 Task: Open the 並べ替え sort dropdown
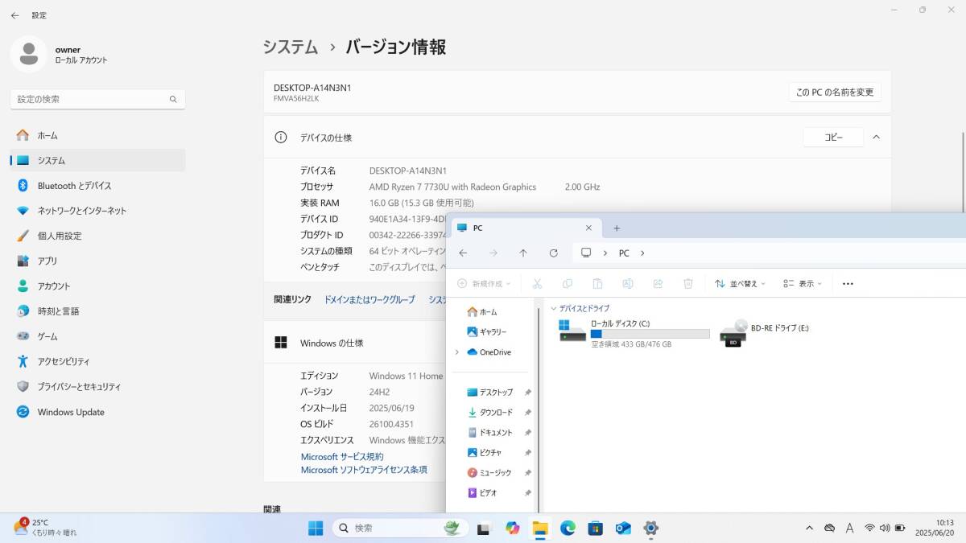(739, 283)
